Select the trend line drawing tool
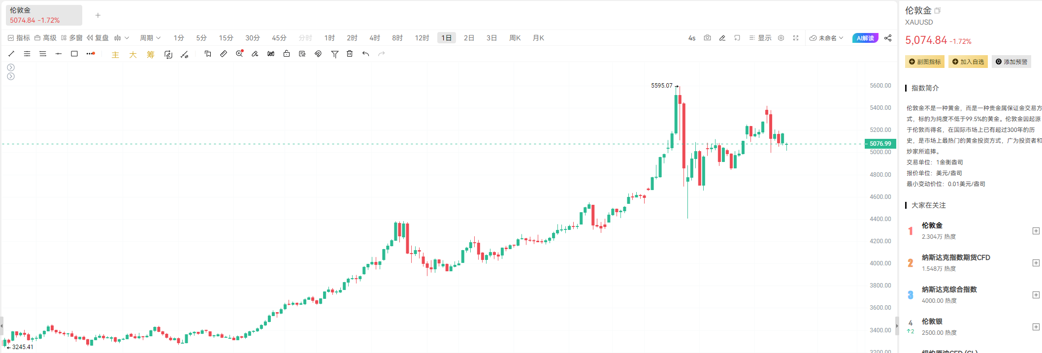The height and width of the screenshot is (353, 1042). [11, 54]
